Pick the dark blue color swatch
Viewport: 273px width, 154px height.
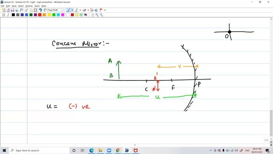(x=22, y=15)
